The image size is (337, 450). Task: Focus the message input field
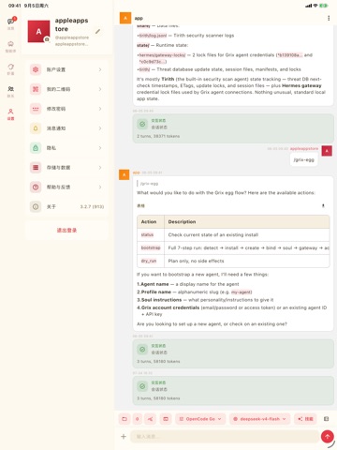(x=225, y=437)
